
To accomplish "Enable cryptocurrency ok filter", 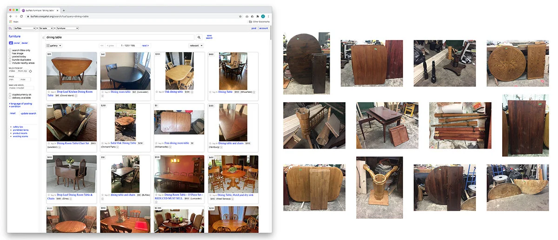I will click(10, 94).
